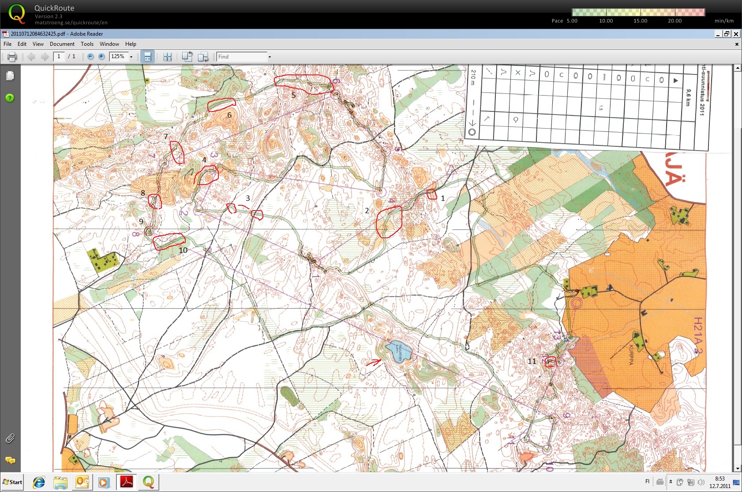Click the PDF icon in Adobe Reader title bar
The image size is (742, 492).
point(6,34)
